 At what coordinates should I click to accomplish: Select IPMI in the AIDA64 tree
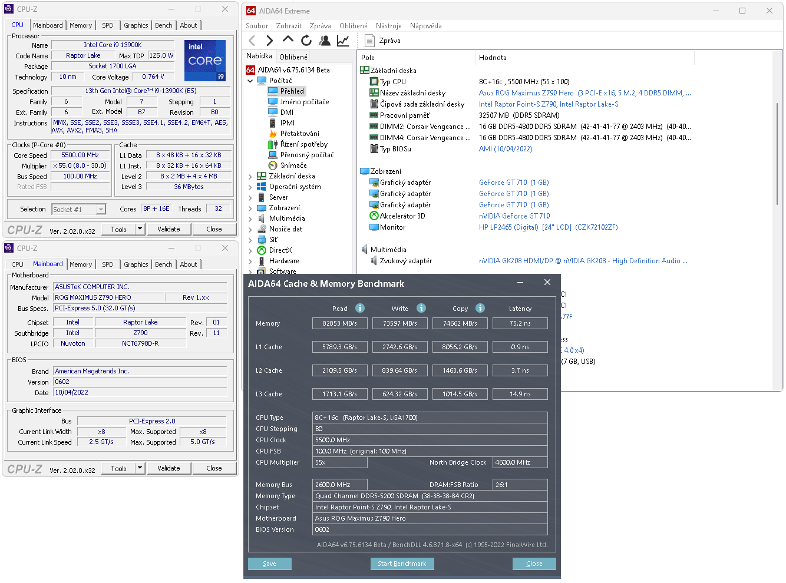point(288,123)
